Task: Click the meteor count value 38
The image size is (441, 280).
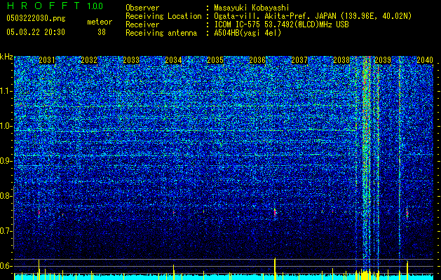Action: click(102, 32)
